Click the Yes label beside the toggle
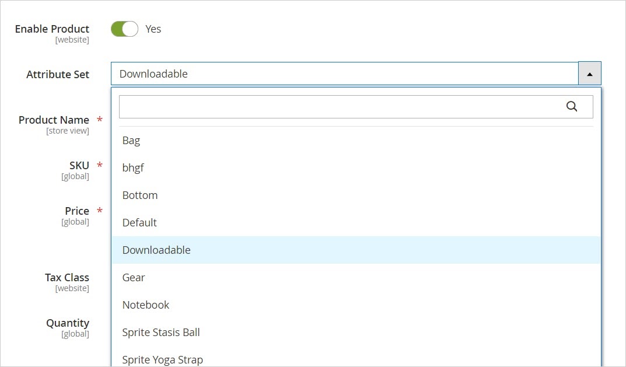 point(153,29)
